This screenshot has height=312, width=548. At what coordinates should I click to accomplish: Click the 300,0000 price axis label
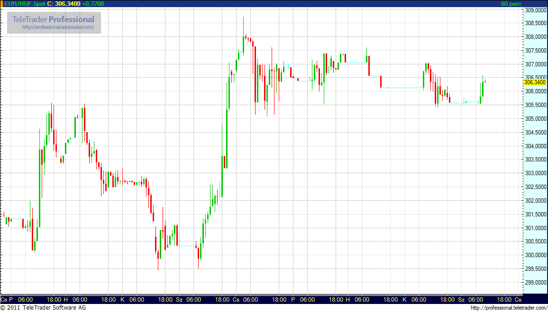point(535,255)
